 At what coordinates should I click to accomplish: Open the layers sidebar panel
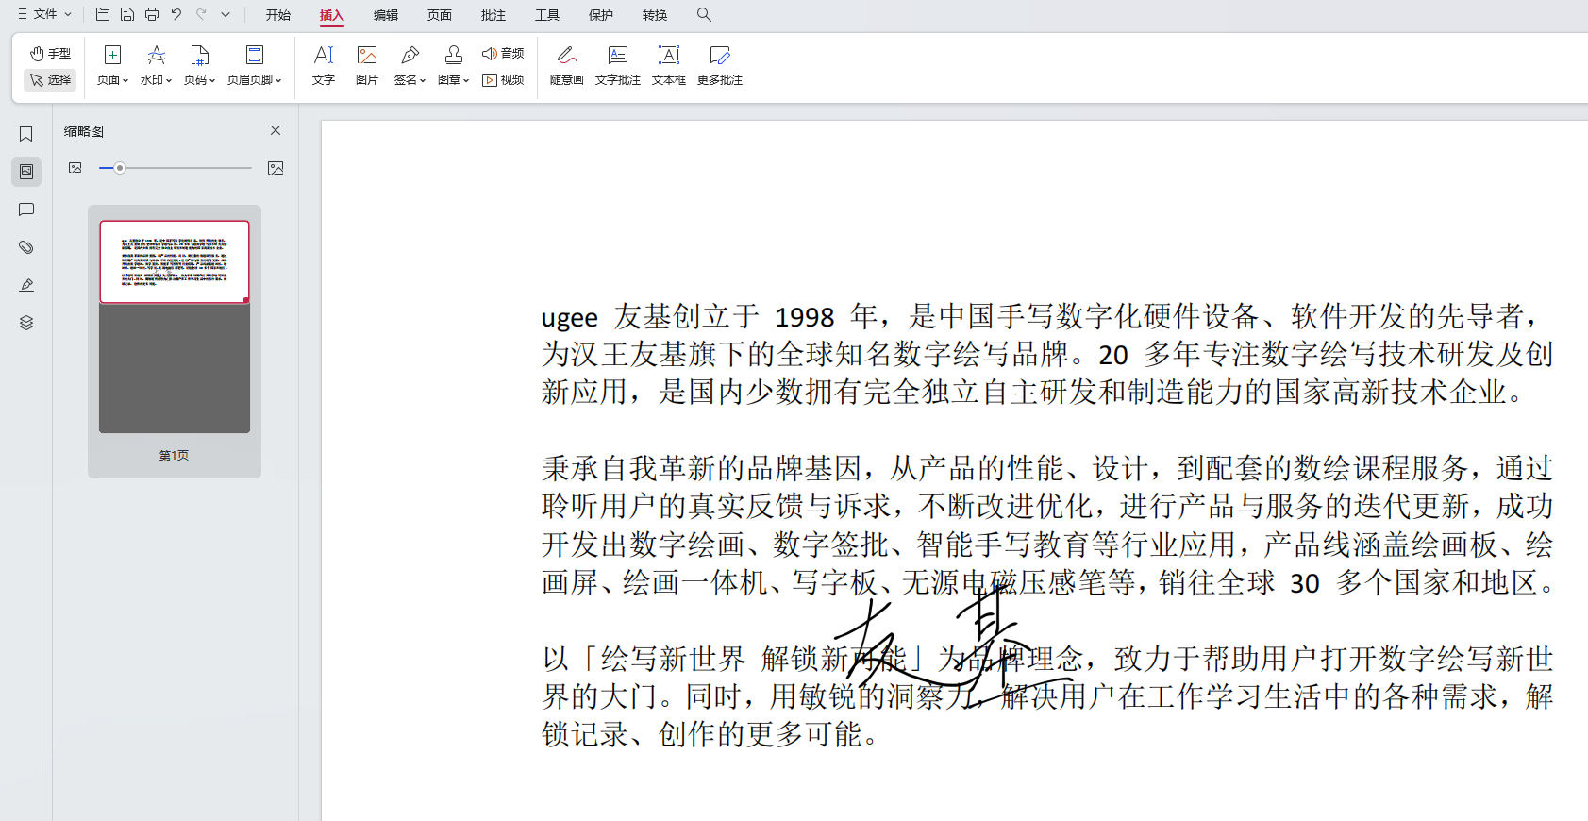pos(26,323)
